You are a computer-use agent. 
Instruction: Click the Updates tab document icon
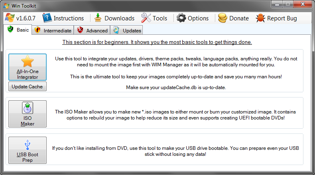(116, 30)
